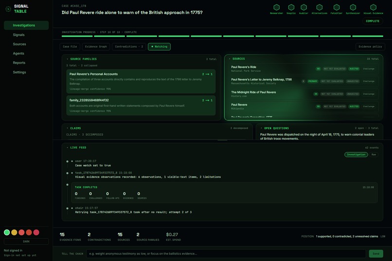Image resolution: width=392 pixels, height=261 pixels.
Task: Select the Synthesizer agent hexagon
Action: click(353, 7)
